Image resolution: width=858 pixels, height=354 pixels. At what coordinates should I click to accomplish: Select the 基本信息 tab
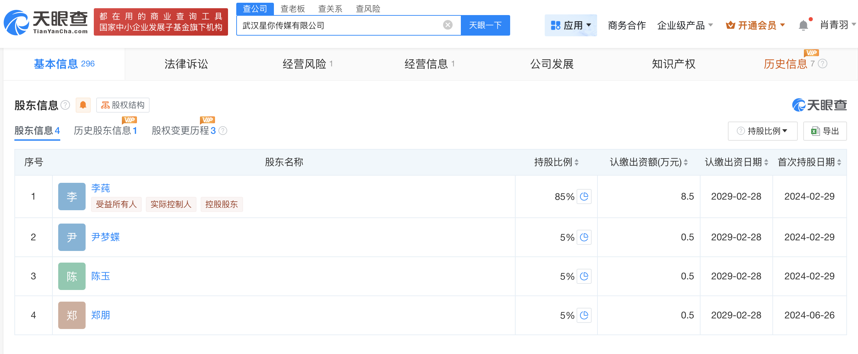[x=64, y=64]
